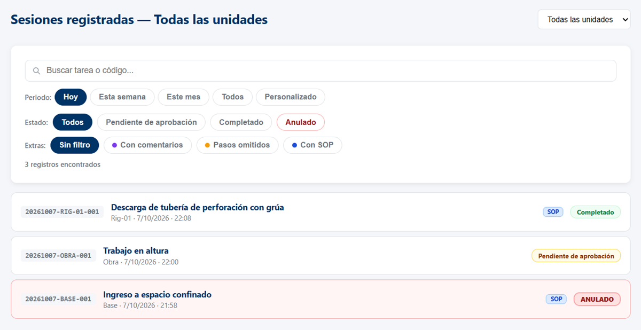The image size is (641, 330).
Task: Enable the "Con SOP" filter chip
Action: point(312,145)
